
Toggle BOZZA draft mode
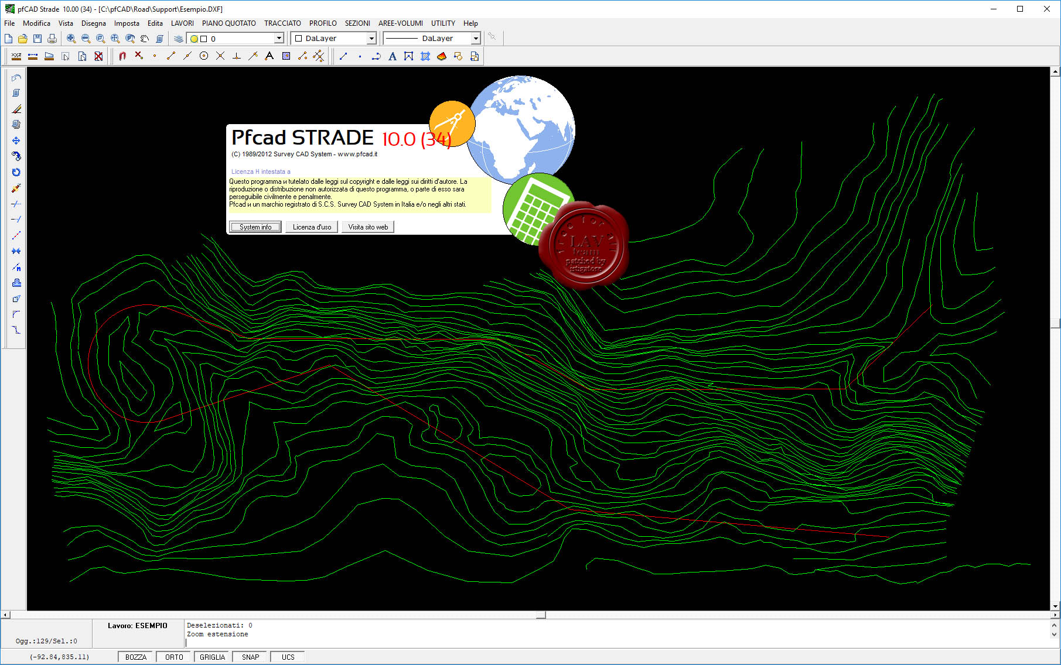click(x=135, y=657)
